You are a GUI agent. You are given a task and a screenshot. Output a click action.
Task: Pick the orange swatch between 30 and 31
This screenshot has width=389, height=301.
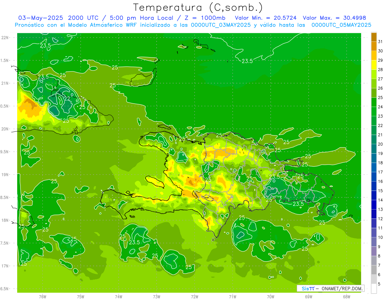coord(374,46)
